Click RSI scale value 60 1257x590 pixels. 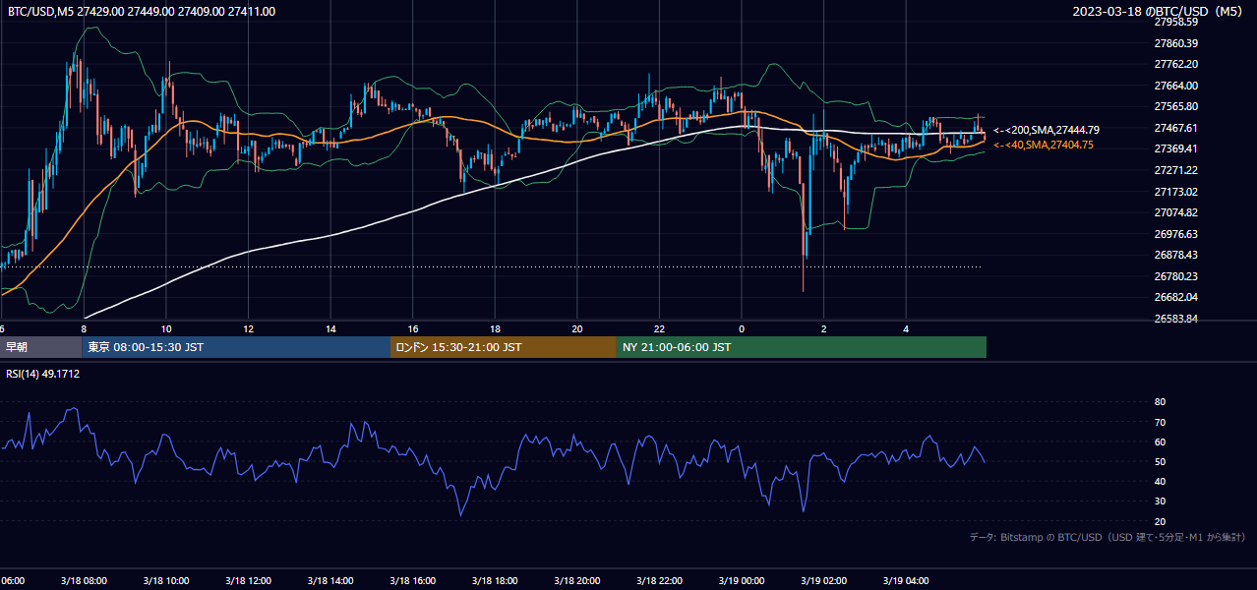coord(1161,442)
